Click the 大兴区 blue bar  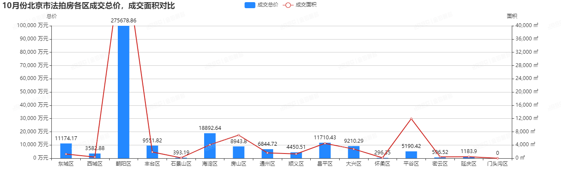353,152
